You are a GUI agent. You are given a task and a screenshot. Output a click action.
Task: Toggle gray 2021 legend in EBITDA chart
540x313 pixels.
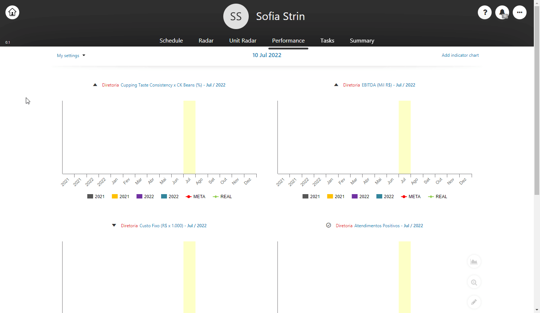click(311, 197)
